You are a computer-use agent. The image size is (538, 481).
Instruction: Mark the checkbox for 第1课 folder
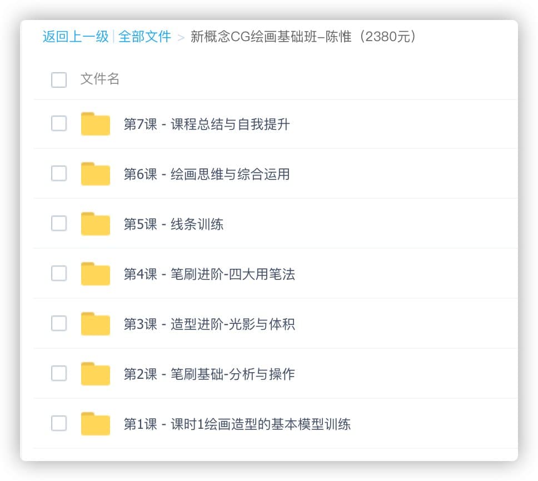[59, 423]
